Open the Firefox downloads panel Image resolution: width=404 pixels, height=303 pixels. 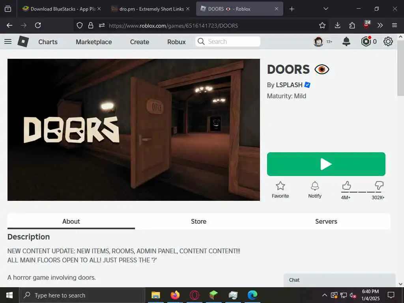(x=337, y=25)
